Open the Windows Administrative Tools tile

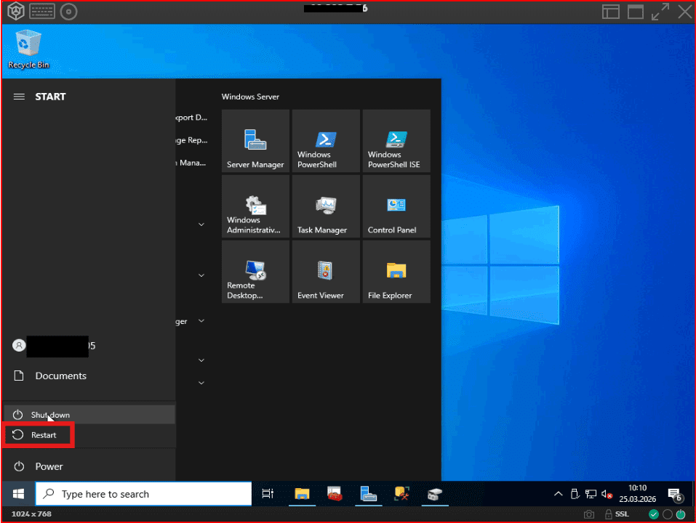coord(255,206)
